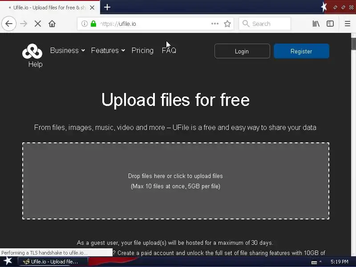This screenshot has height=267, width=356.
Task: Open the page actions three-dot menu
Action: pos(215,24)
